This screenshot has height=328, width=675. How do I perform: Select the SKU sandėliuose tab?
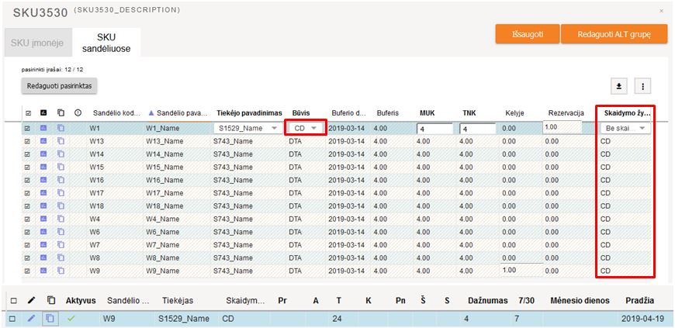(107, 43)
